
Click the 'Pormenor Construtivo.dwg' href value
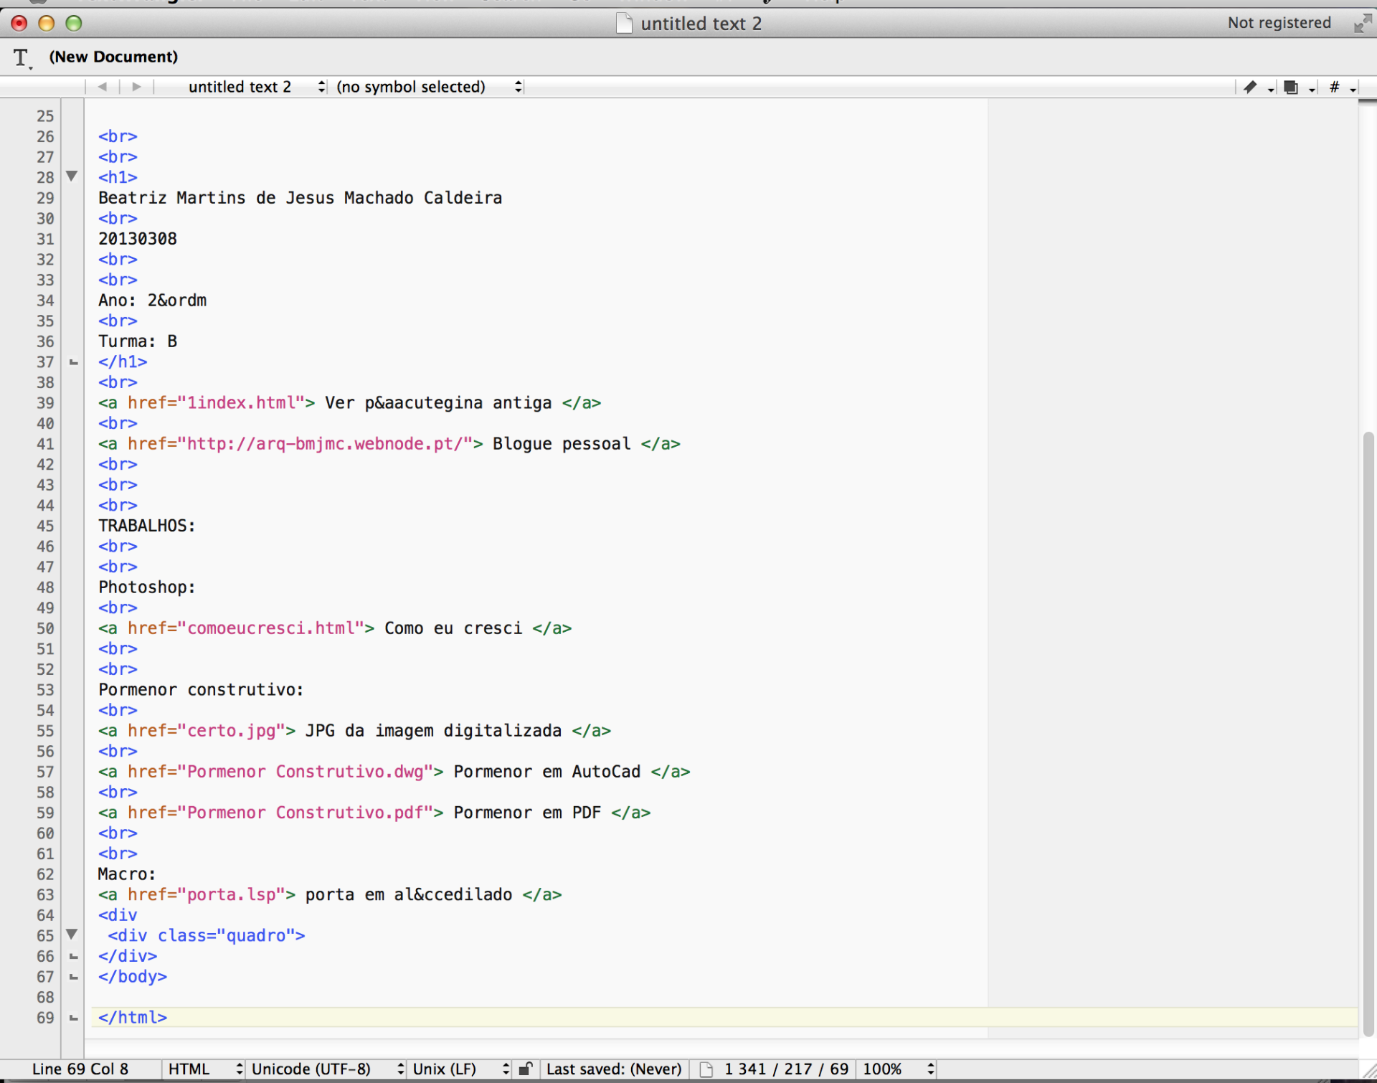click(306, 772)
